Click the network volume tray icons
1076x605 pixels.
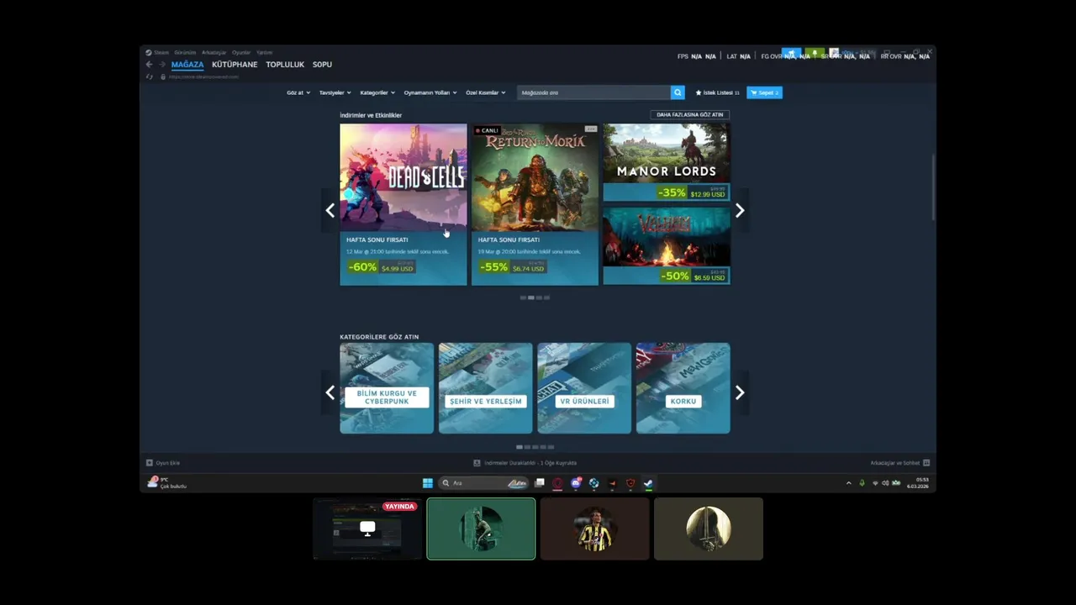(x=886, y=483)
